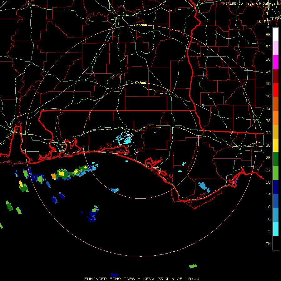Pick the light green legend band
This screenshot has width=281, height=281.
(276, 173)
